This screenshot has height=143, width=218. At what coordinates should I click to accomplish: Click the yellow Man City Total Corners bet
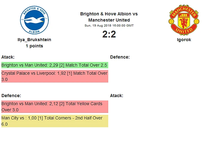[55, 121]
